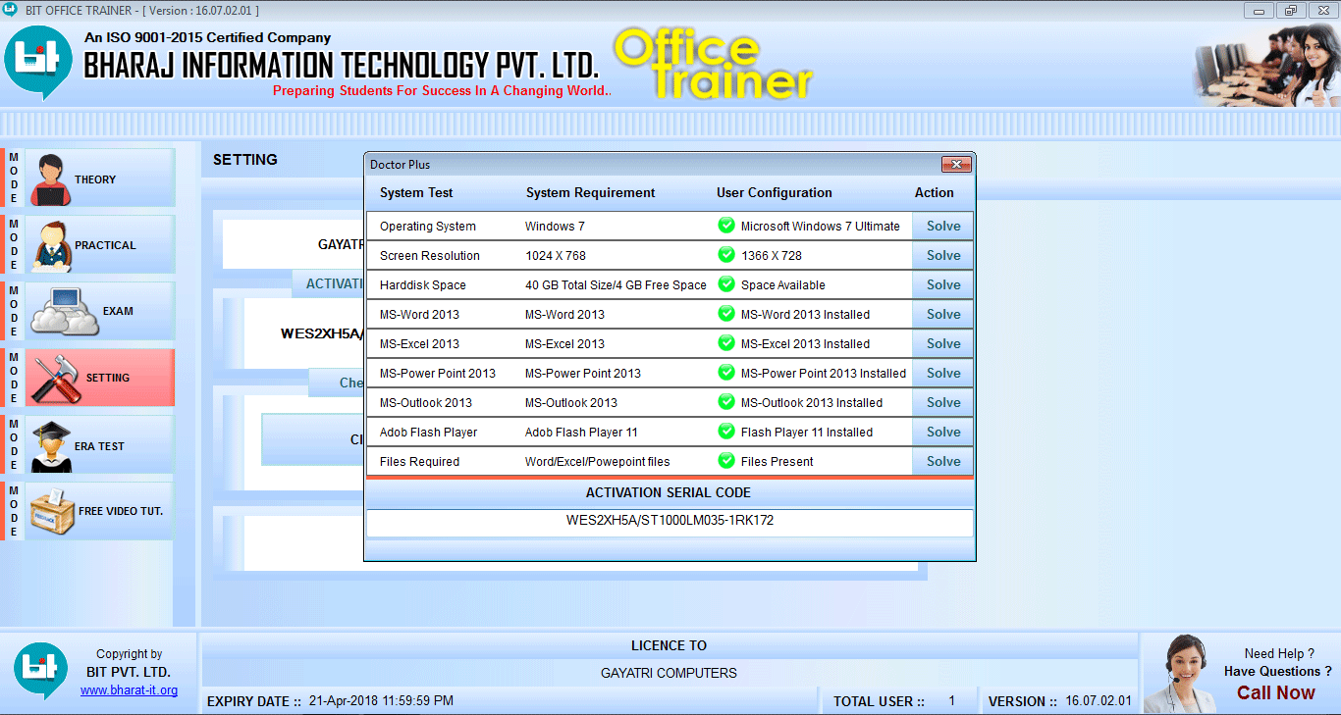Screen dimensions: 1341x715
Task: Click 'Adob Flash Player 11' requirement text
Action: (581, 433)
